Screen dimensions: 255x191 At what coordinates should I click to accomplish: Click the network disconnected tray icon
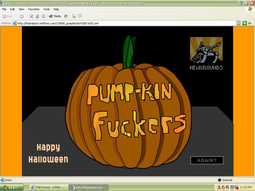pos(219,188)
